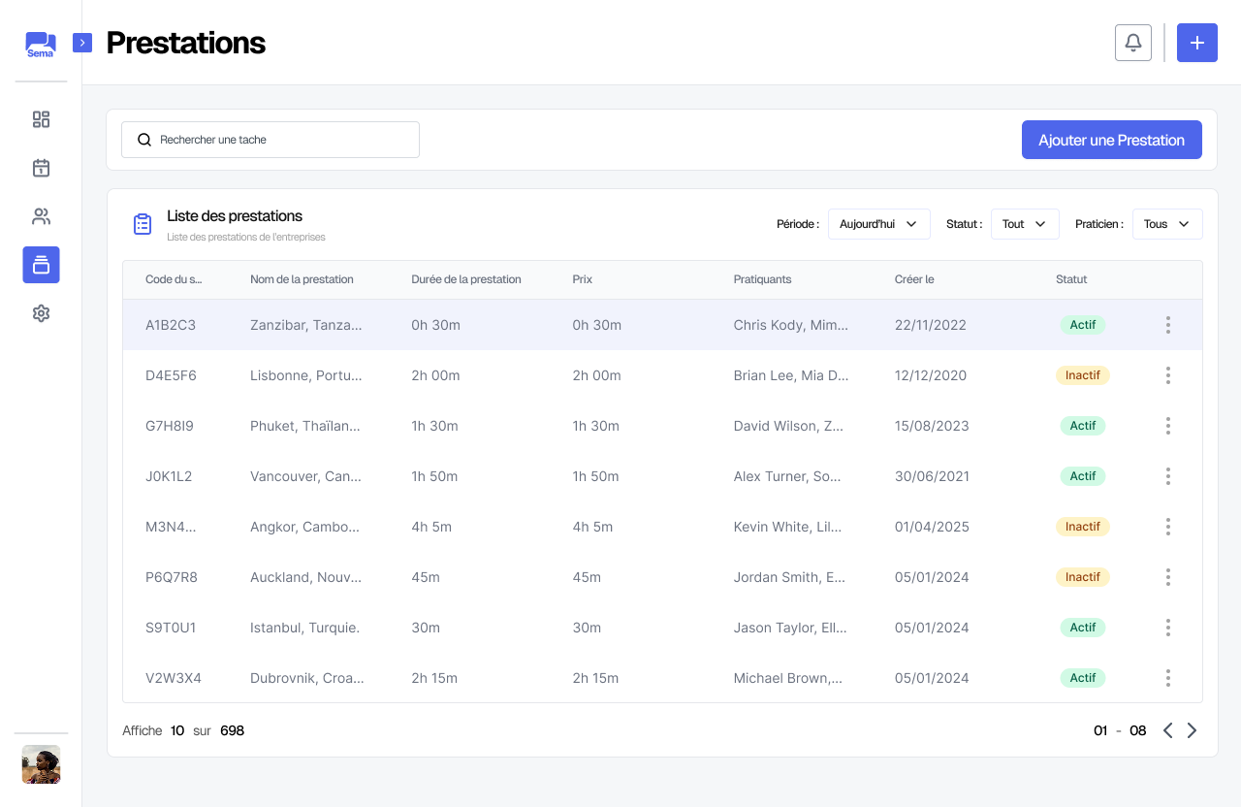1241x807 pixels.
Task: Open the Statut filter dropdown
Action: 1024,224
